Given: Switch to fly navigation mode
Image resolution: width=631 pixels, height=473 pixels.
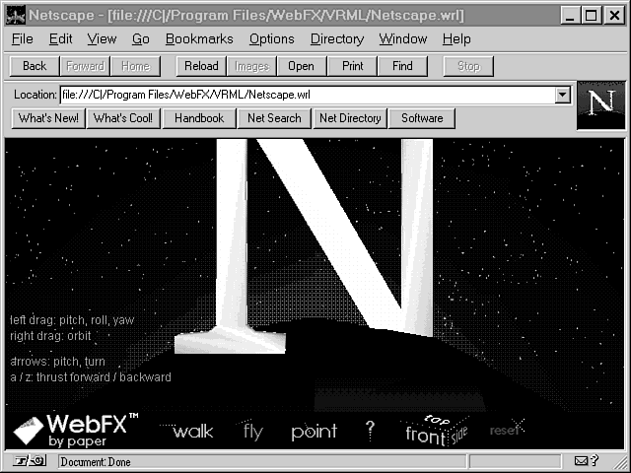Looking at the screenshot, I should (252, 432).
